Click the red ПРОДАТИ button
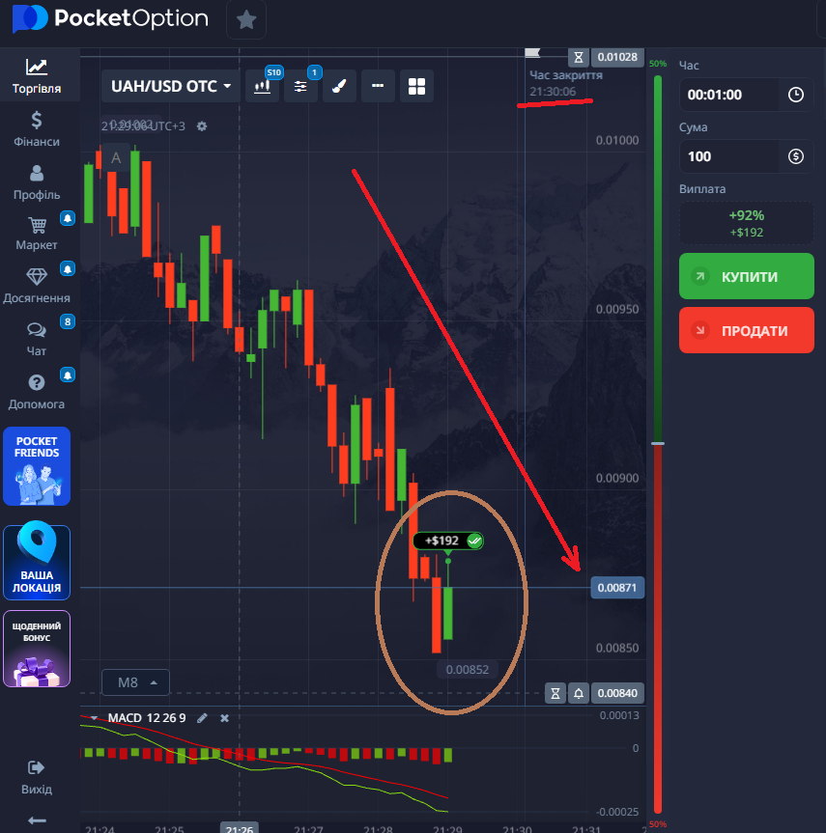The image size is (826, 833). pos(746,330)
